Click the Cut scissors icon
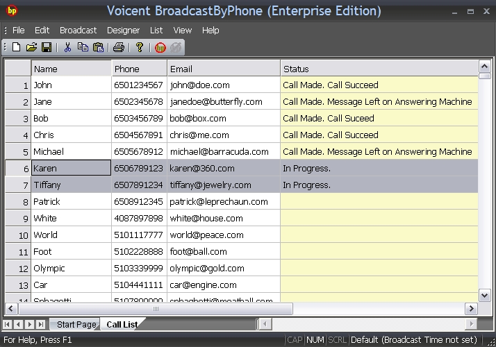 [x=67, y=47]
